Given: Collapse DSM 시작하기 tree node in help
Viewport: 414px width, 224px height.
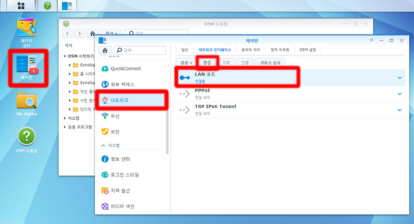Looking at the screenshot, I should 64,56.
